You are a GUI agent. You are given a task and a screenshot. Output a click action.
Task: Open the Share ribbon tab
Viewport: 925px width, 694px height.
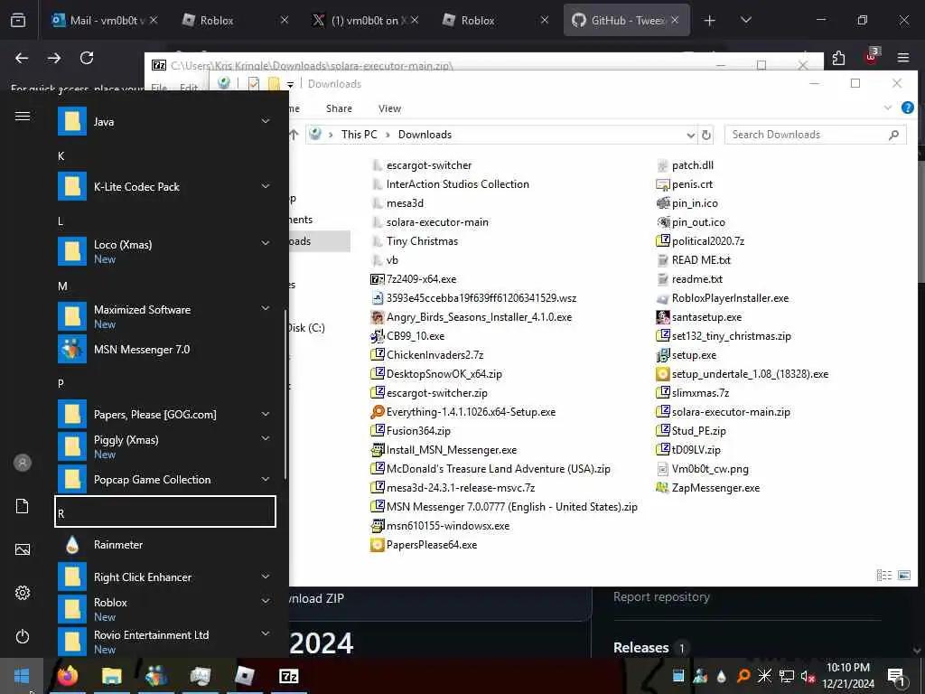tap(340, 108)
